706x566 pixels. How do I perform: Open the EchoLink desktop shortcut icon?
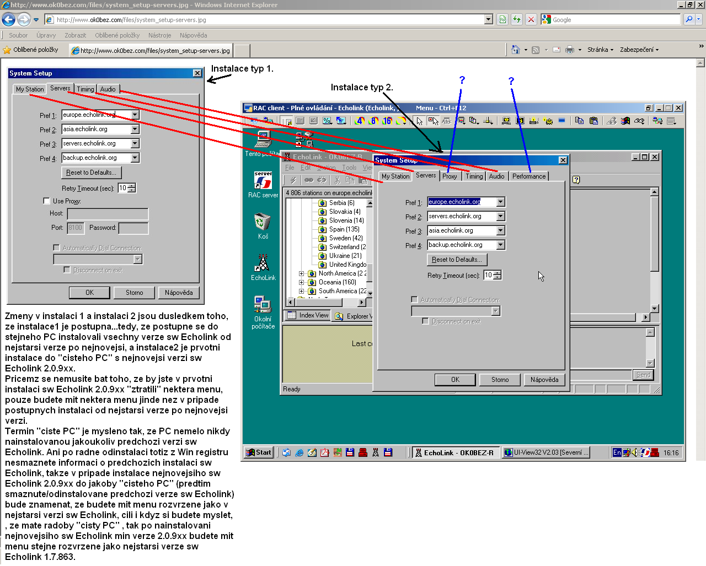click(x=263, y=267)
